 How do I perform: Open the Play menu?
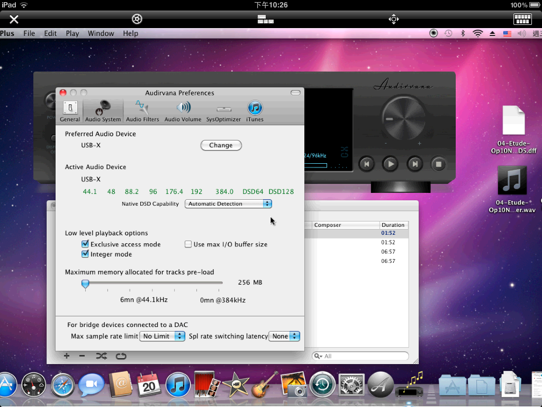pos(72,33)
